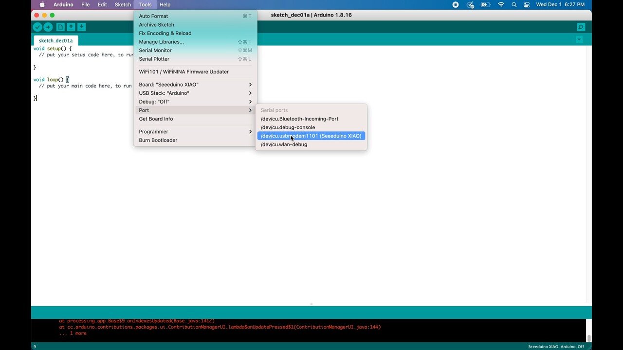Select /dev/cu.debug-console port
Viewport: 623px width, 350px height.
click(x=311, y=127)
